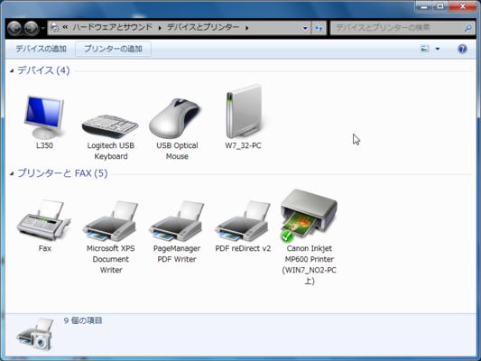The width and height of the screenshot is (481, 361).
Task: Select the USB Optical Mouse icon
Action: point(175,118)
